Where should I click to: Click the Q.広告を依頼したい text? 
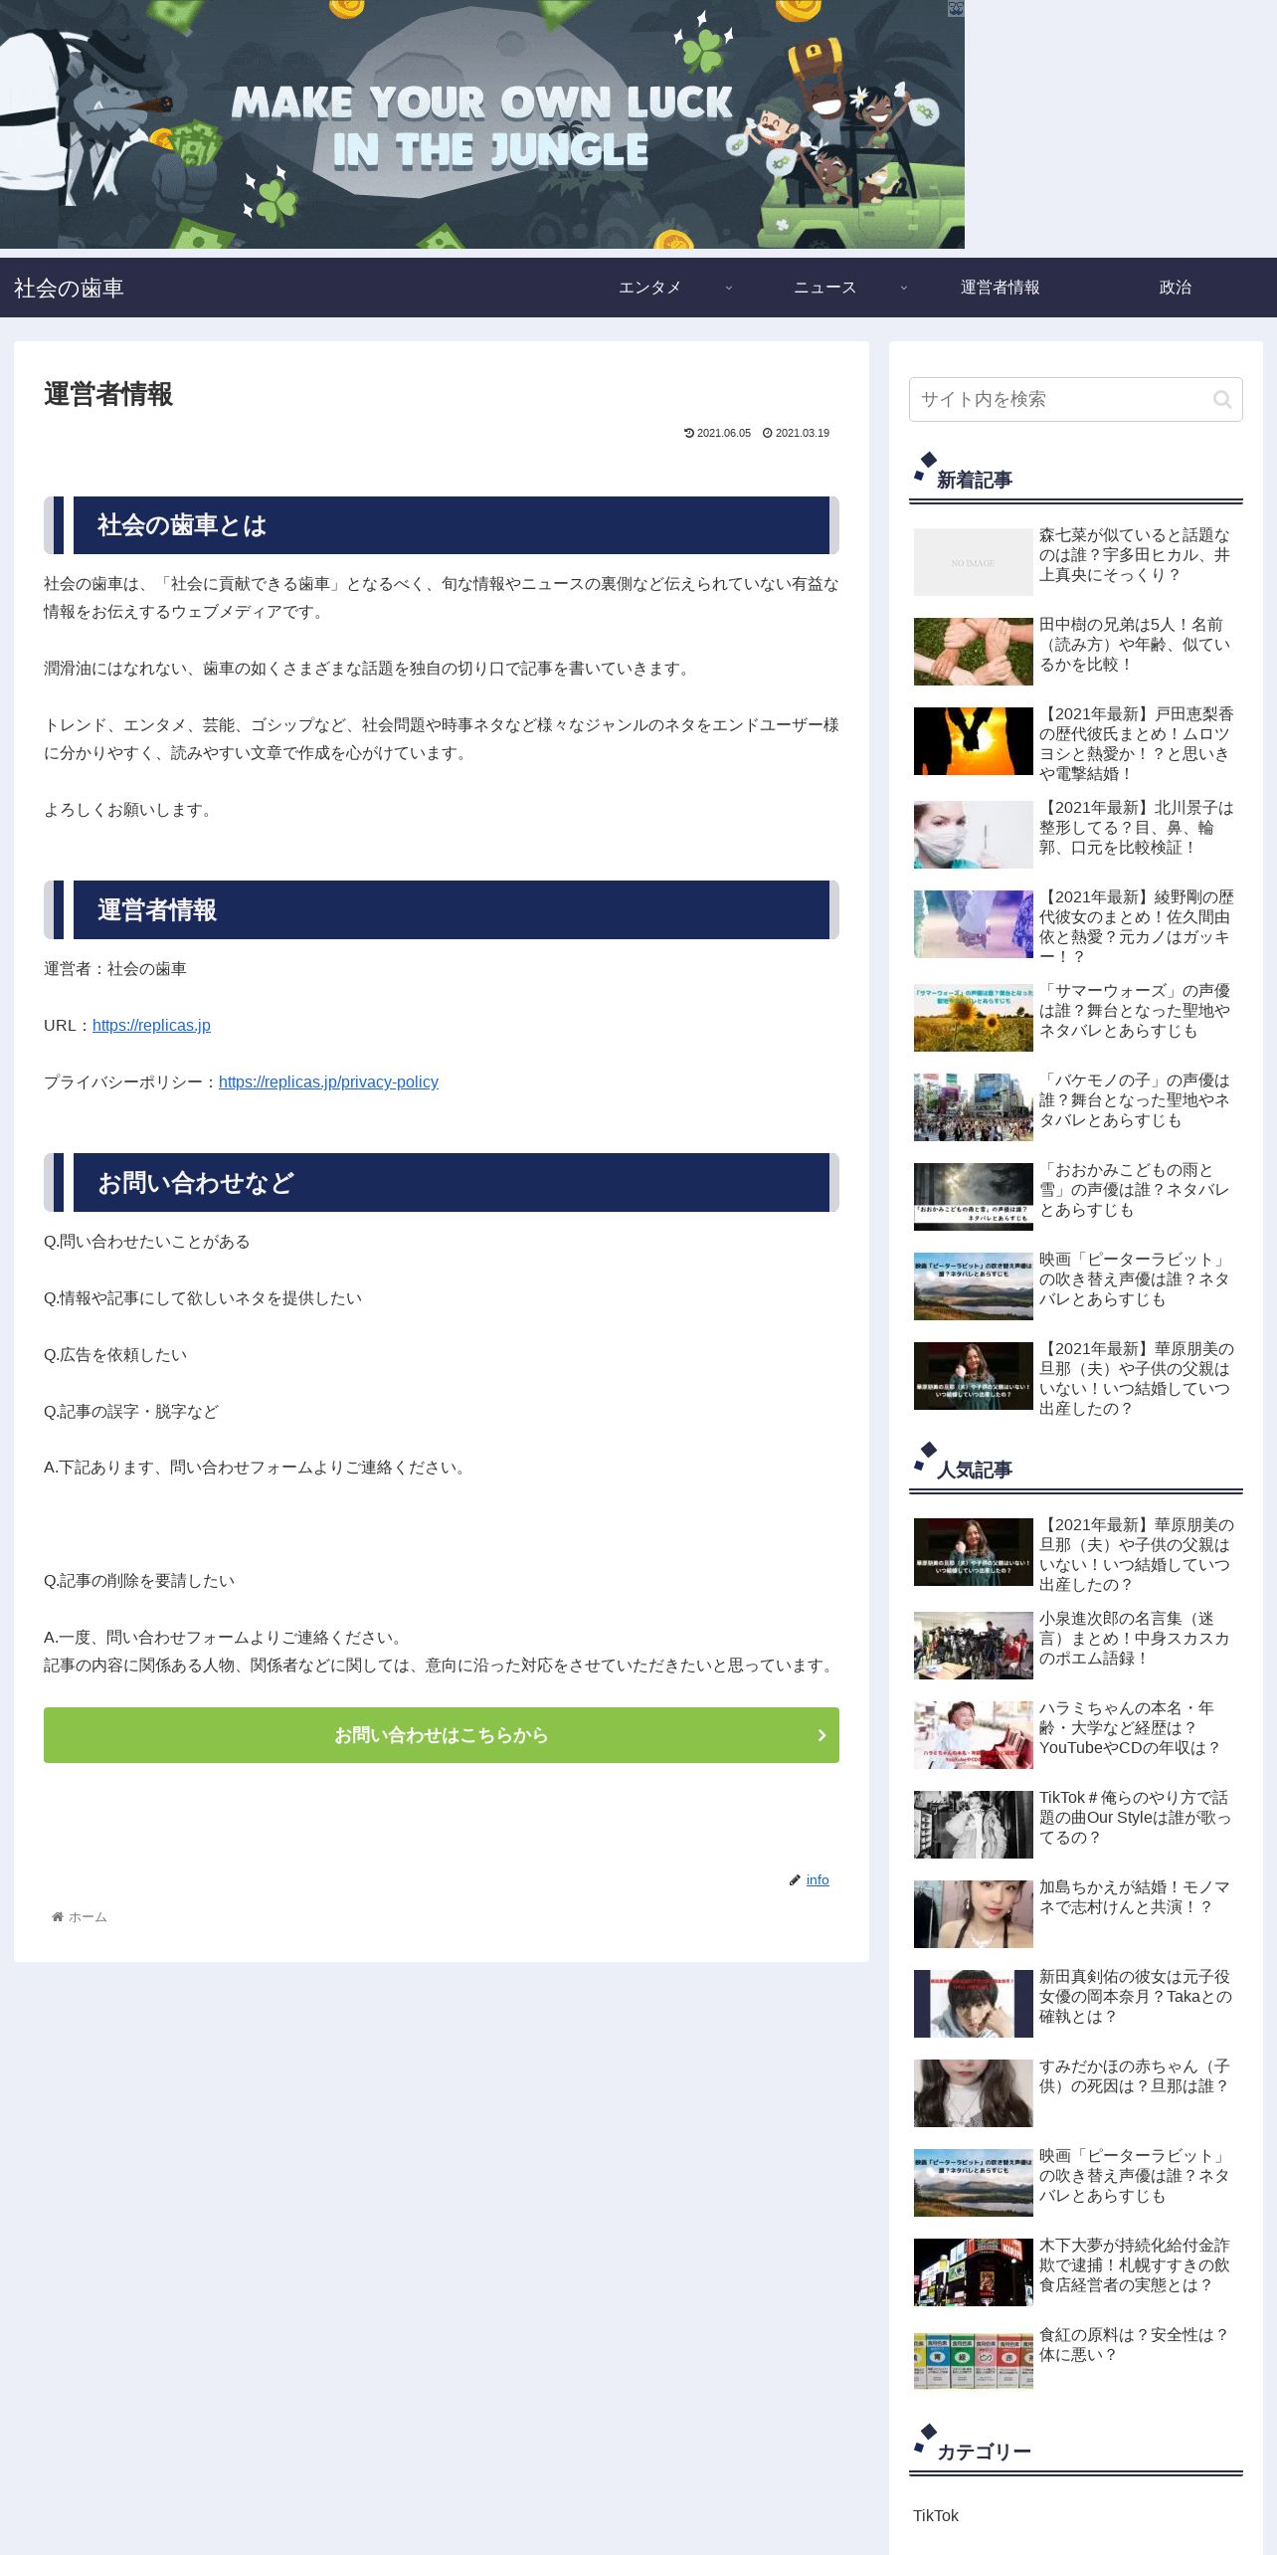point(115,1355)
